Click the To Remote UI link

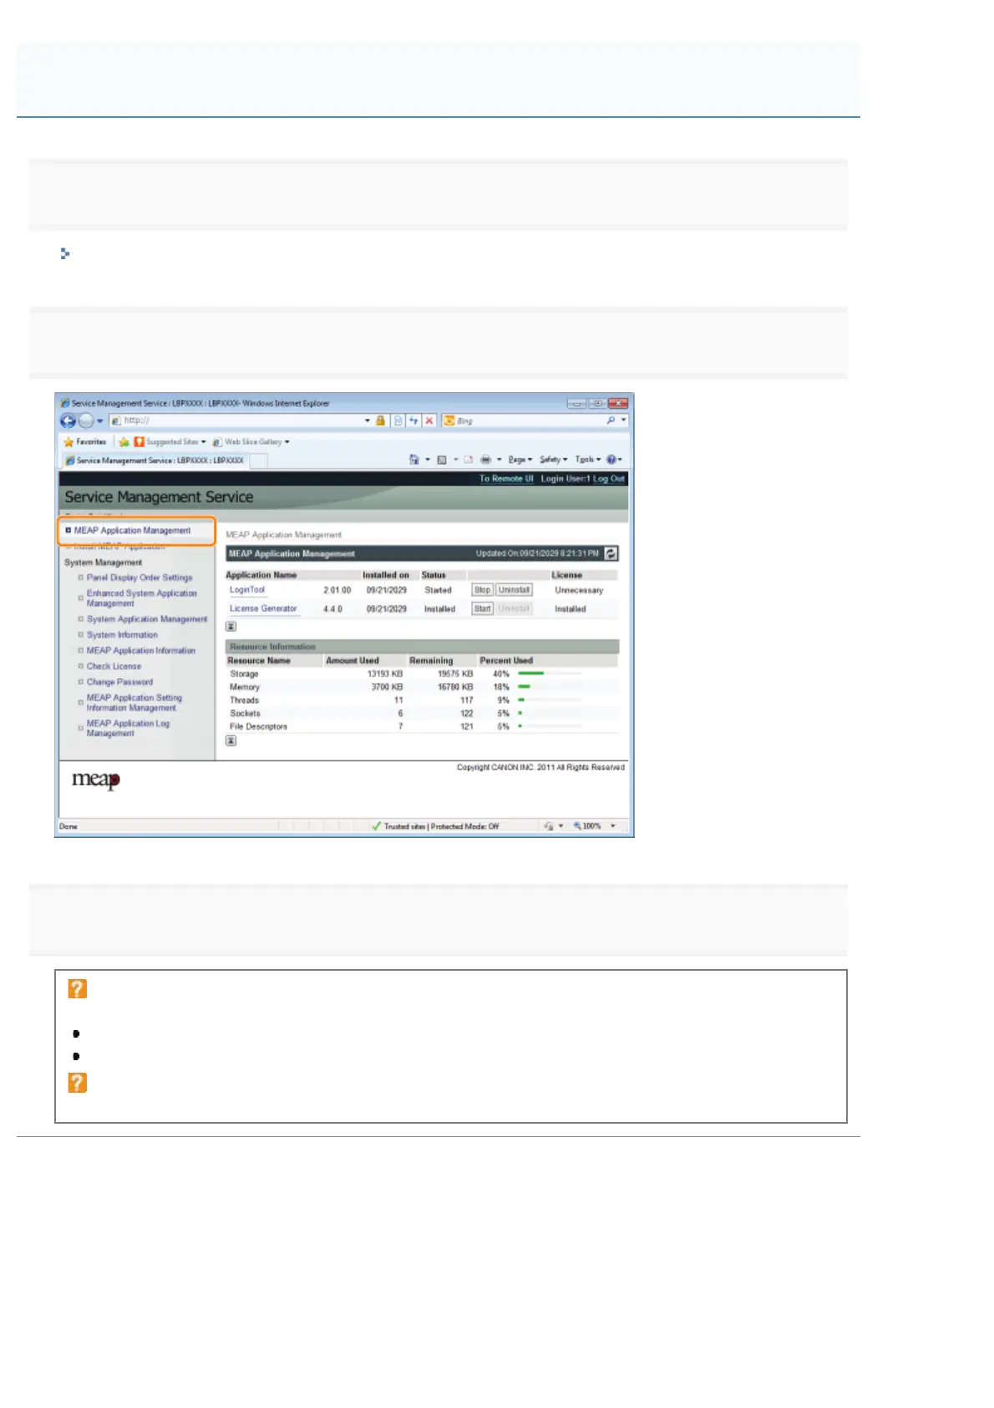pyautogui.click(x=506, y=479)
